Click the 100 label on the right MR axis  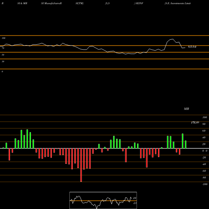tap(205, 117)
